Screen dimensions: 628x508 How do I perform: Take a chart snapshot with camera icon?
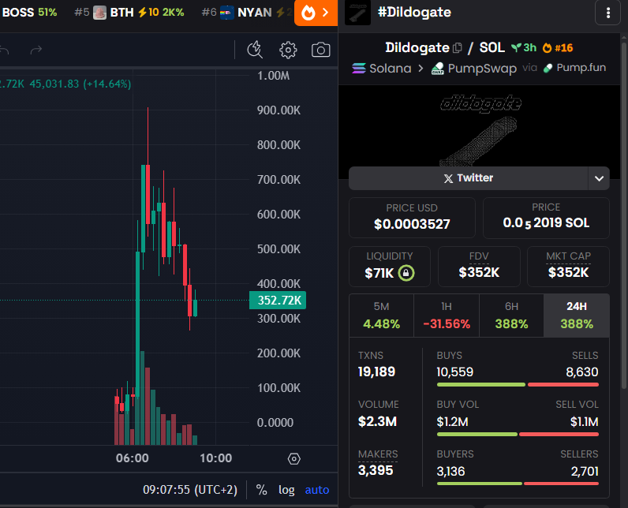[321, 50]
